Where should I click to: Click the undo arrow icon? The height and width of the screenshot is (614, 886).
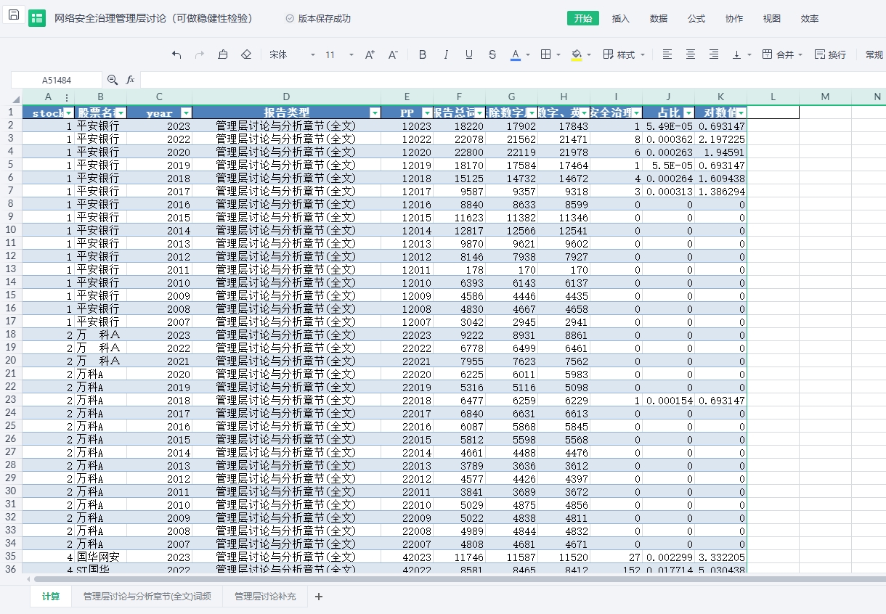click(x=176, y=54)
